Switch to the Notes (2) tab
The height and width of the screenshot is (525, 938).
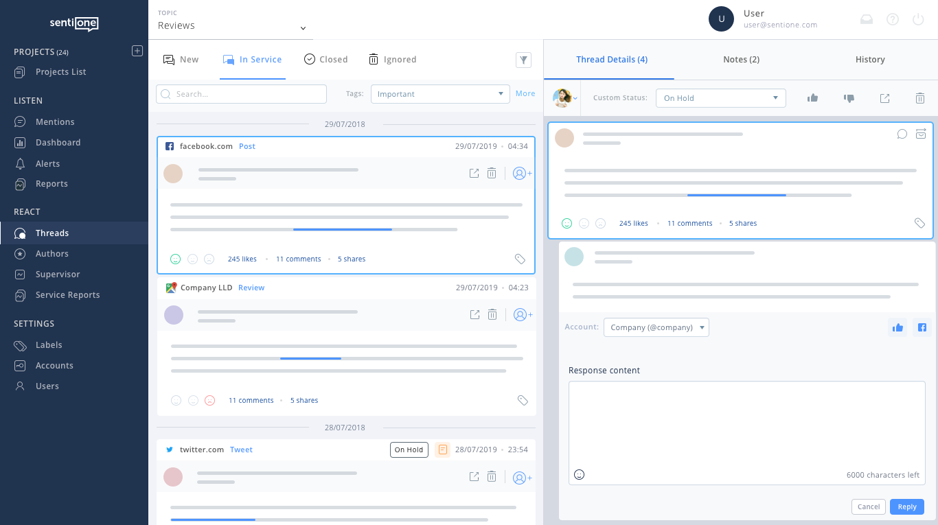pos(741,60)
